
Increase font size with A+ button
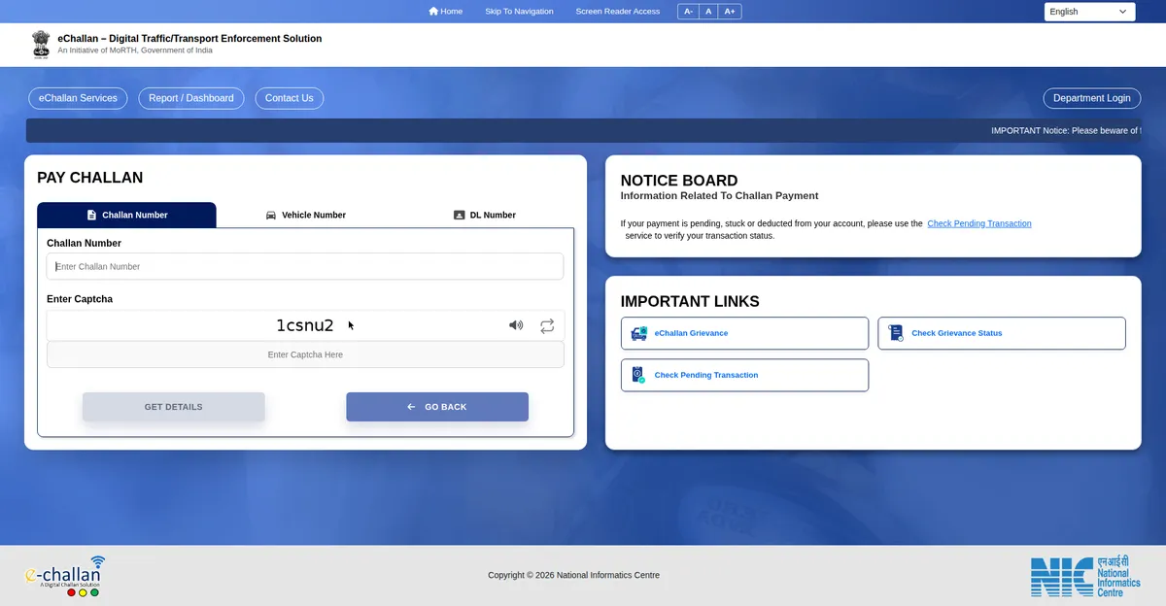click(x=730, y=12)
